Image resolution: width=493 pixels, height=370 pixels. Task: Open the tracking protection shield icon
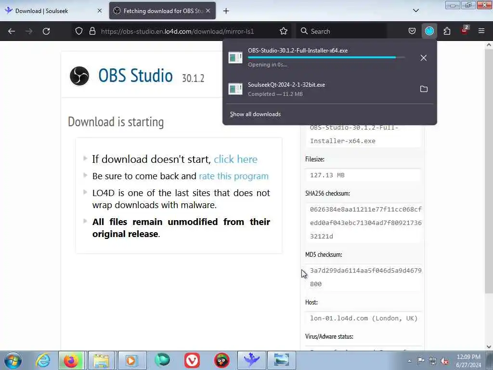[79, 31]
